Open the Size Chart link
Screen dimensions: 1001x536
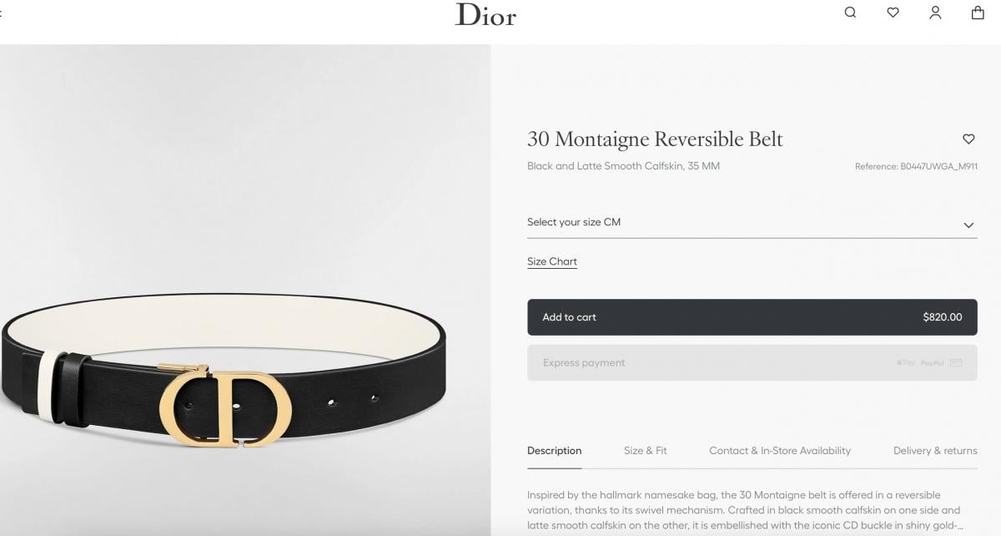[552, 261]
